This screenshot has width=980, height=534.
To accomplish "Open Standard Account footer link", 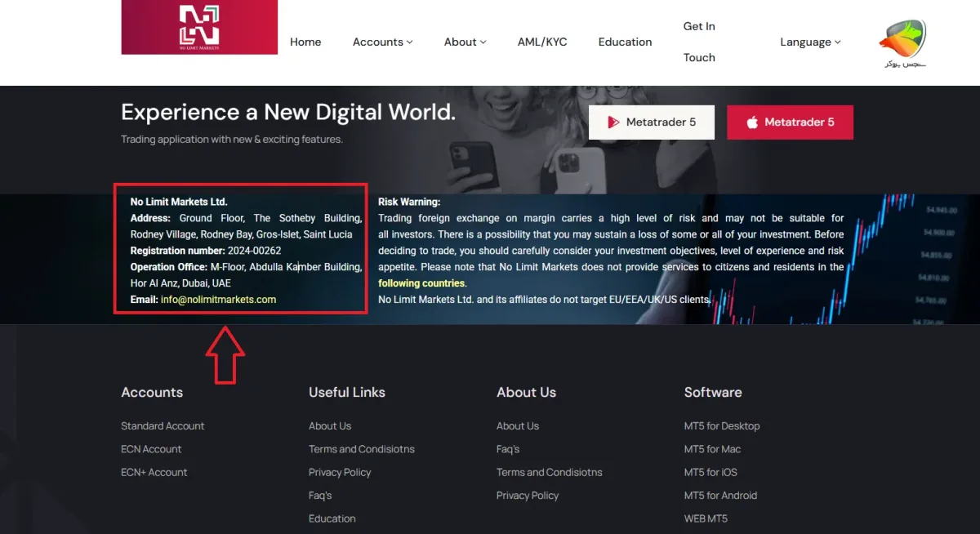I will (x=163, y=426).
